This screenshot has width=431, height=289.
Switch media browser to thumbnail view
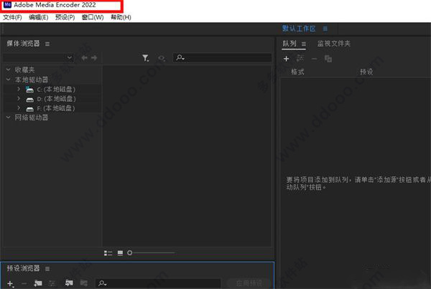click(120, 253)
